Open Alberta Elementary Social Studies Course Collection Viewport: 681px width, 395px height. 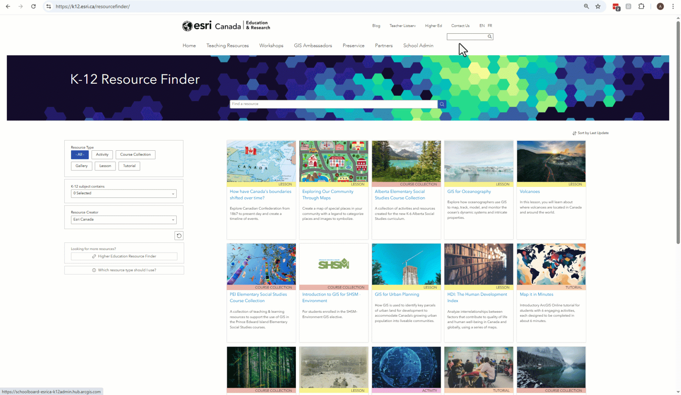point(400,195)
